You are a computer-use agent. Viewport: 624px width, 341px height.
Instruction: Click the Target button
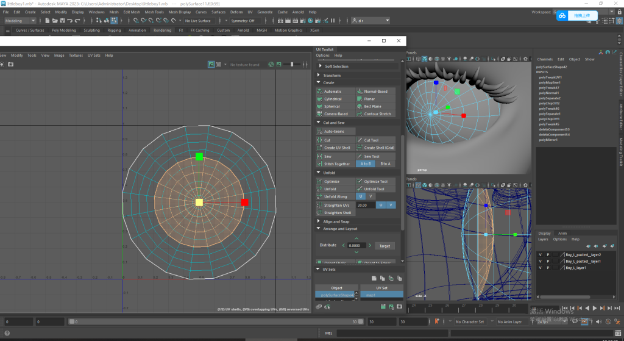pos(385,246)
